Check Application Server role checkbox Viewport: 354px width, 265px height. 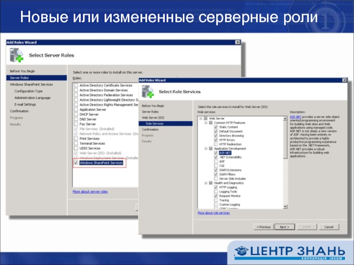click(76, 110)
